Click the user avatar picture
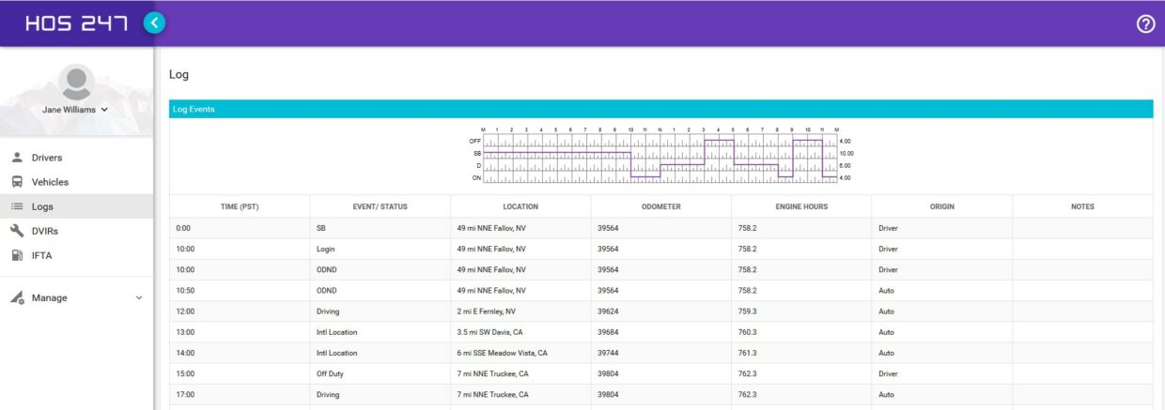The width and height of the screenshot is (1165, 410). (x=76, y=83)
